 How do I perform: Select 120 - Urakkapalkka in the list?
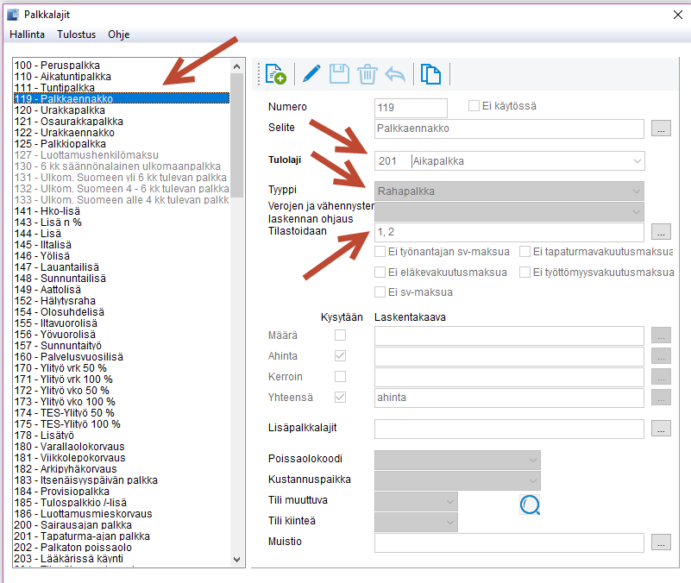pos(60,110)
